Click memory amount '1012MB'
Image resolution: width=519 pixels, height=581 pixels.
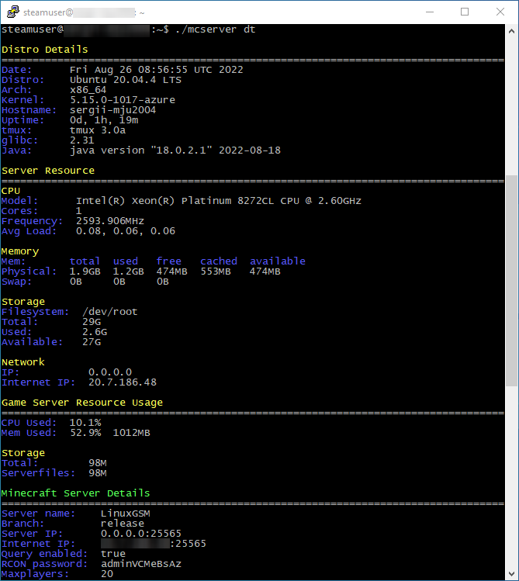132,432
